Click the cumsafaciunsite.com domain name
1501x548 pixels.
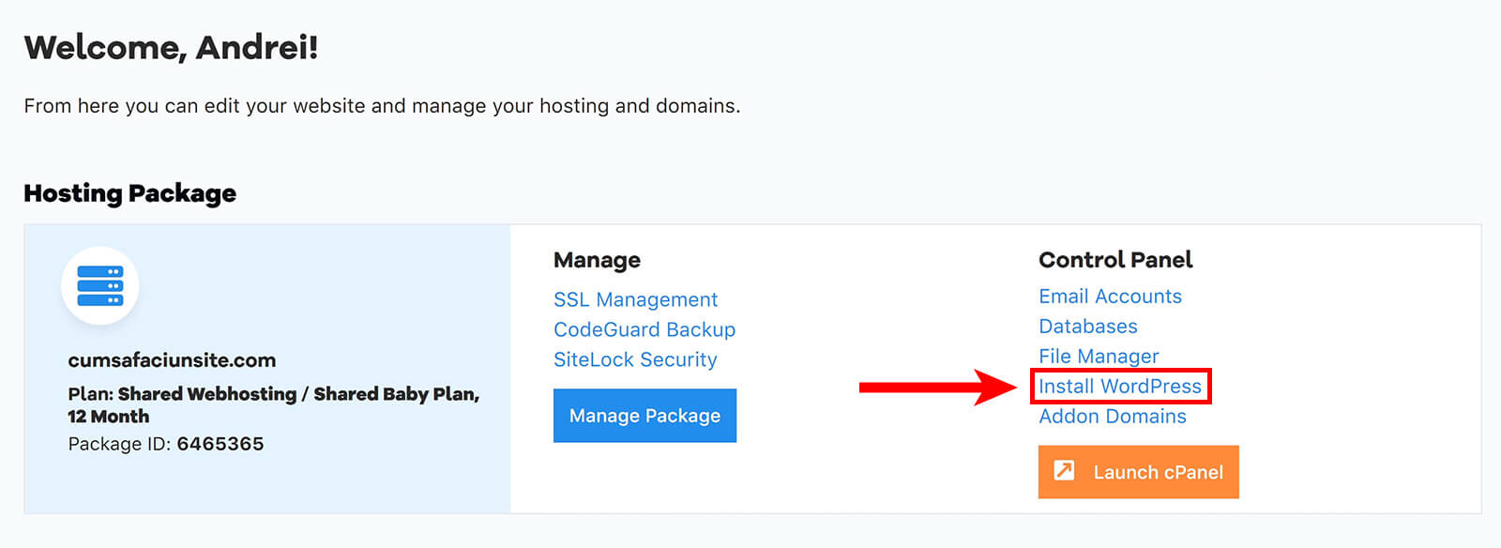pyautogui.click(x=172, y=360)
